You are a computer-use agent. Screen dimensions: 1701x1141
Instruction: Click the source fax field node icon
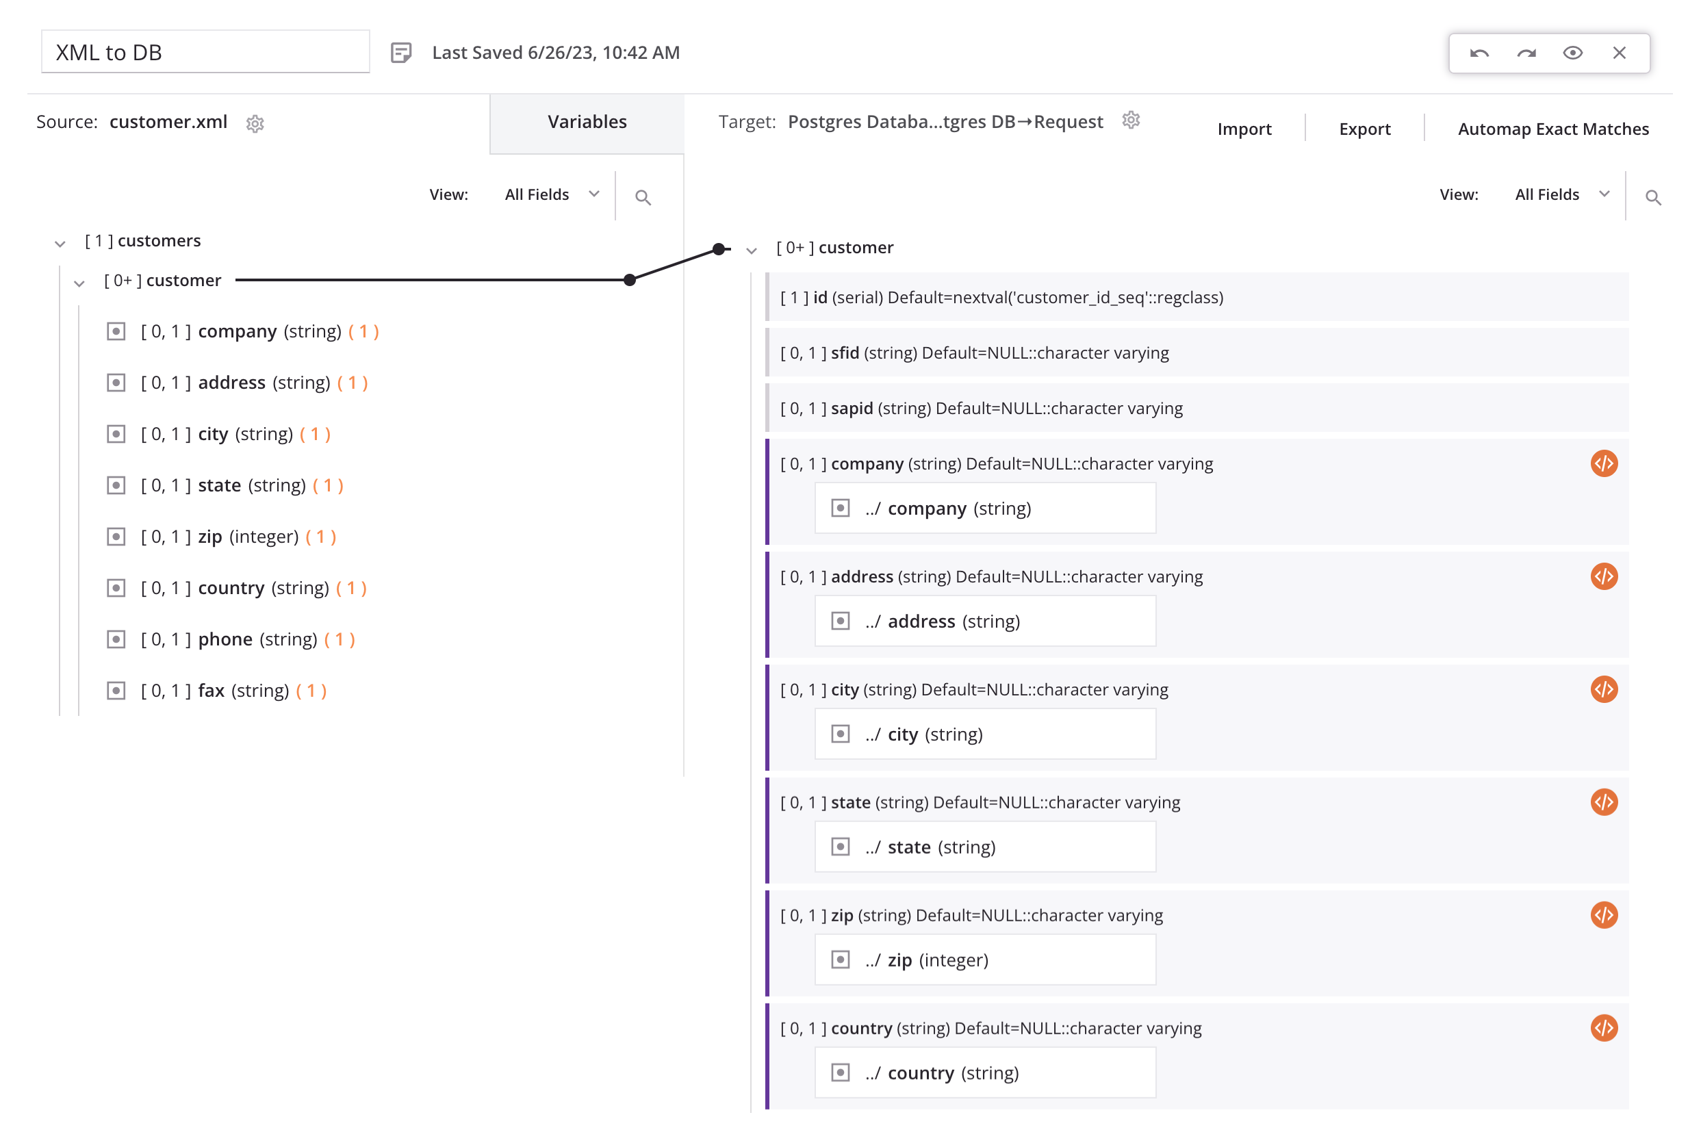click(x=116, y=691)
